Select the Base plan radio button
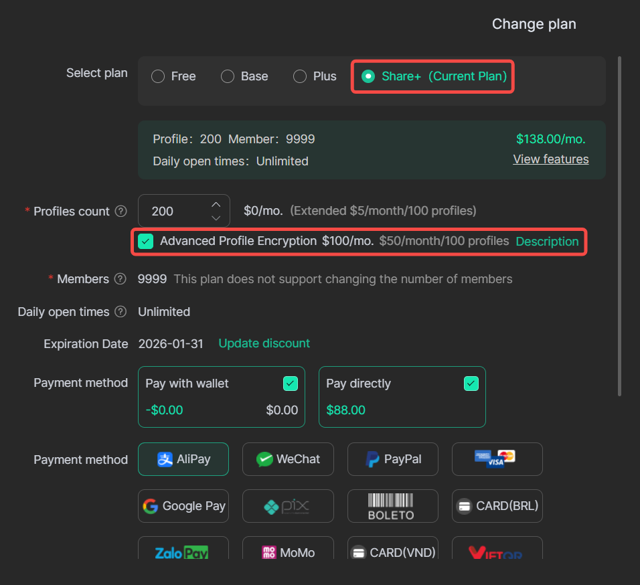640x585 pixels. coord(228,76)
